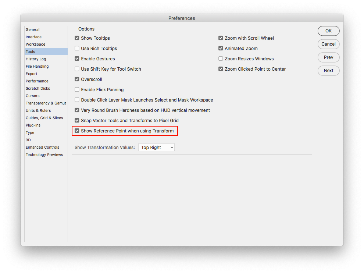Open Technology Previews preferences
The width and height of the screenshot is (364, 273).
click(x=44, y=155)
